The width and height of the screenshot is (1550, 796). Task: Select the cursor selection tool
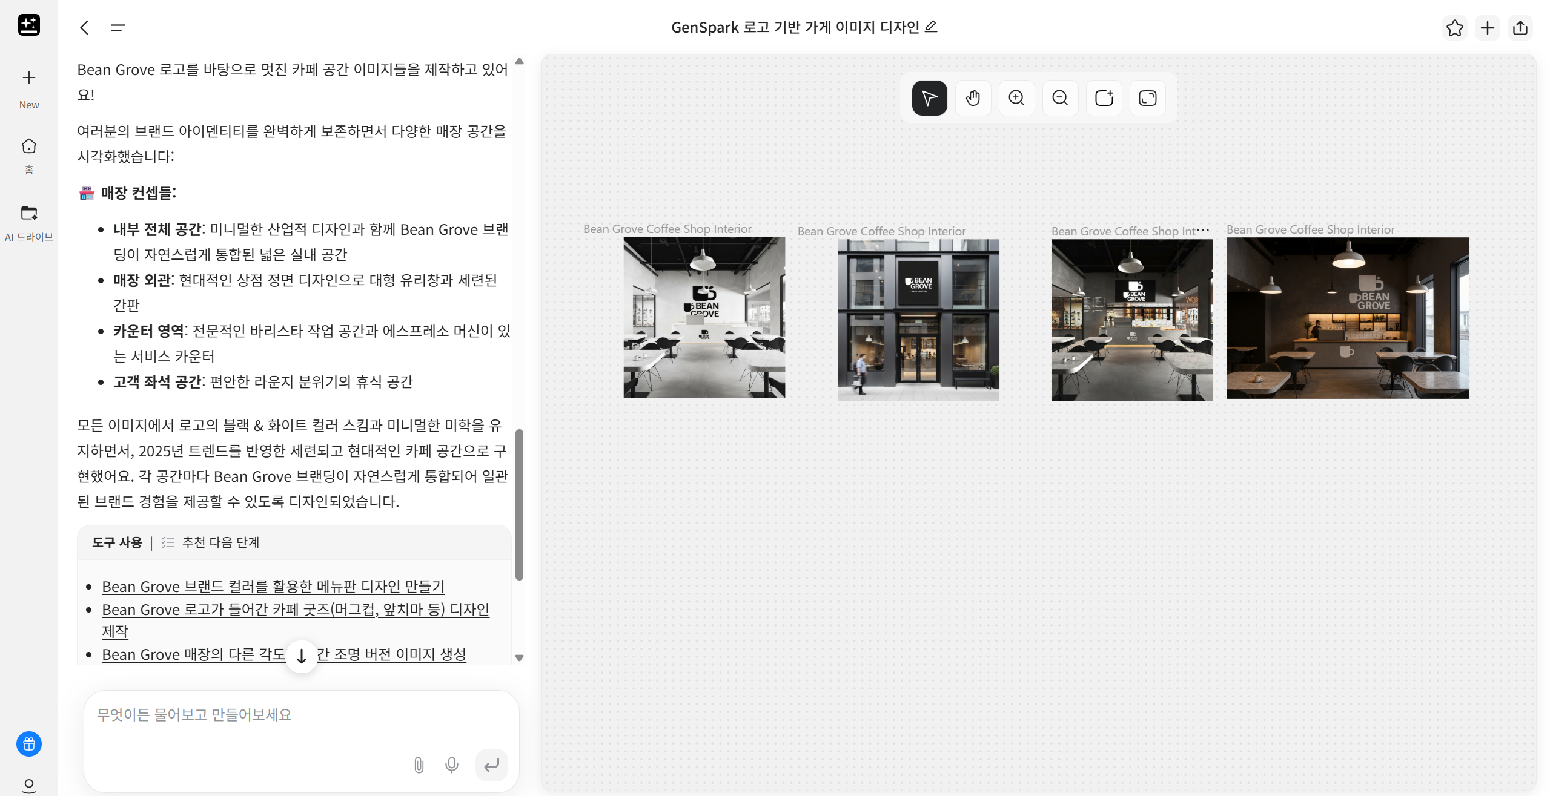929,97
